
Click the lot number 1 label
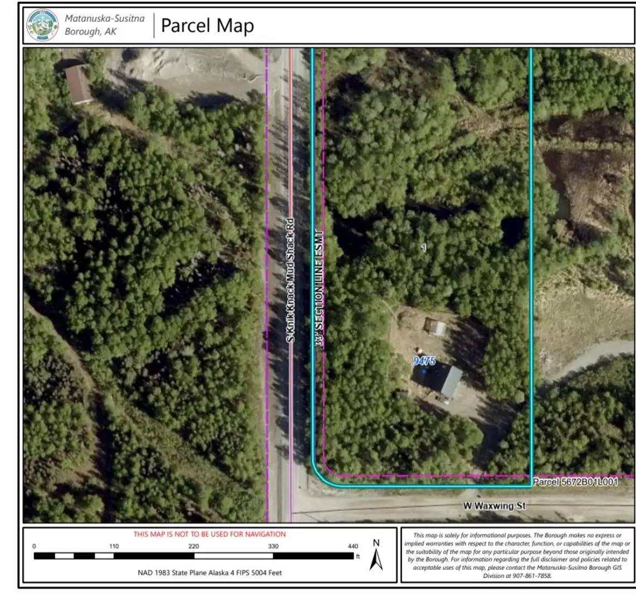coord(424,248)
